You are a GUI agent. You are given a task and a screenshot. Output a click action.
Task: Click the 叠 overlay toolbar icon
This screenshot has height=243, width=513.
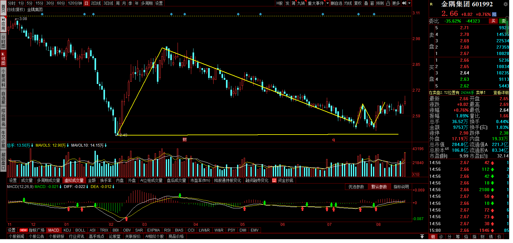tap(366, 3)
